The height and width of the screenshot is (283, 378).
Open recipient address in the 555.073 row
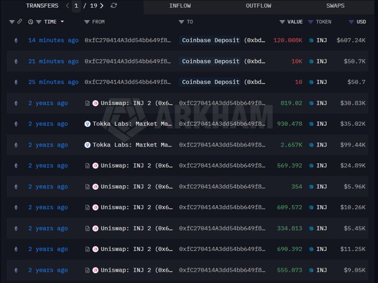[222, 270]
